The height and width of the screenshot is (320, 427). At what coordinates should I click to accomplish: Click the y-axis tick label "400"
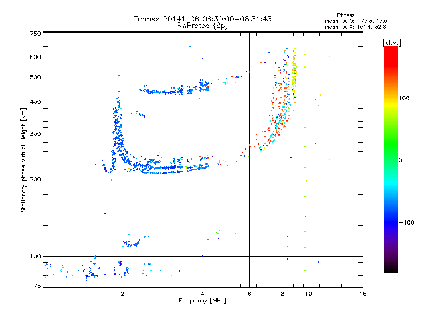(x=35, y=102)
